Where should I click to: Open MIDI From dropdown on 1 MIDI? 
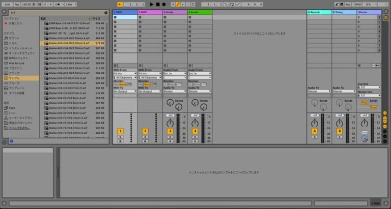click(x=125, y=73)
